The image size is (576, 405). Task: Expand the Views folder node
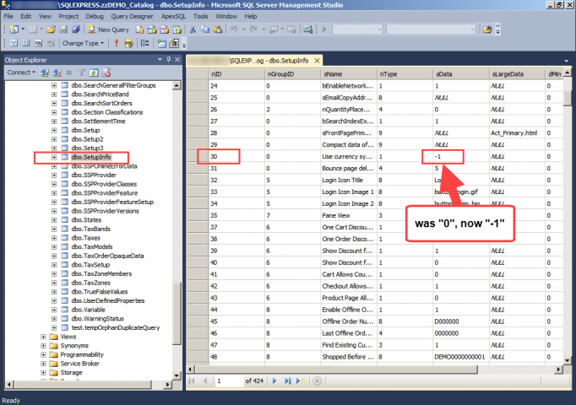pos(43,336)
